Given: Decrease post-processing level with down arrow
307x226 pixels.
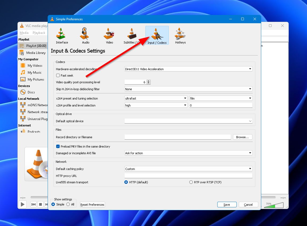Looking at the screenshot, I should [149, 83].
